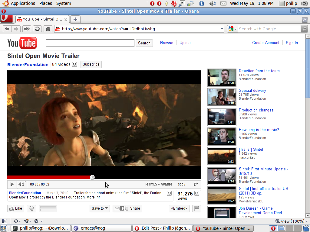Click the Share button

127,208
